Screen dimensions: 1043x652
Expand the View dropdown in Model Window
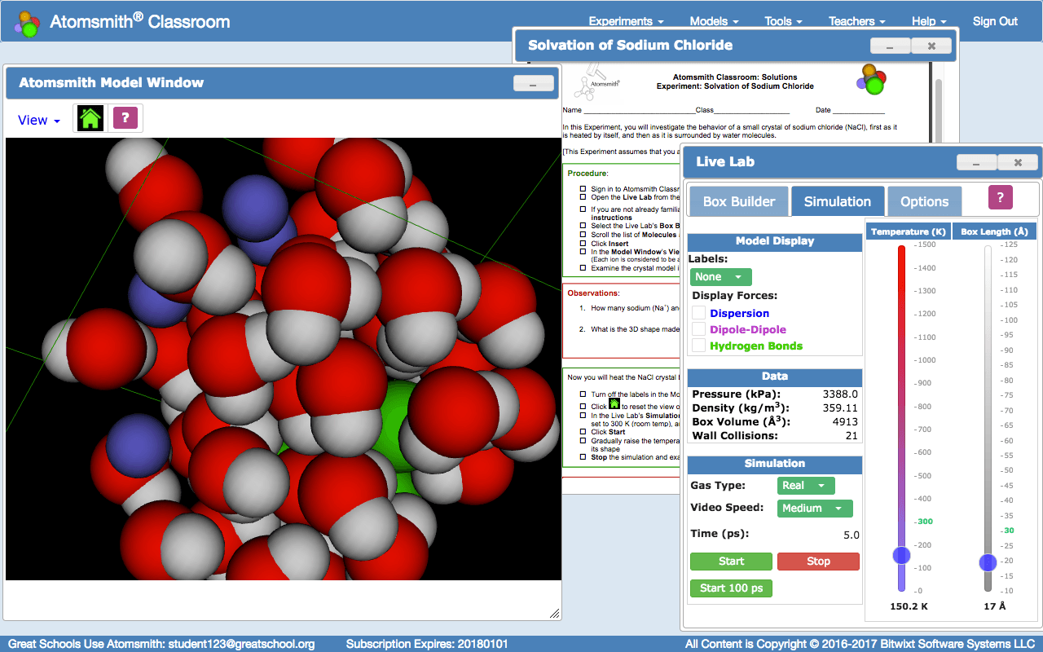(39, 120)
